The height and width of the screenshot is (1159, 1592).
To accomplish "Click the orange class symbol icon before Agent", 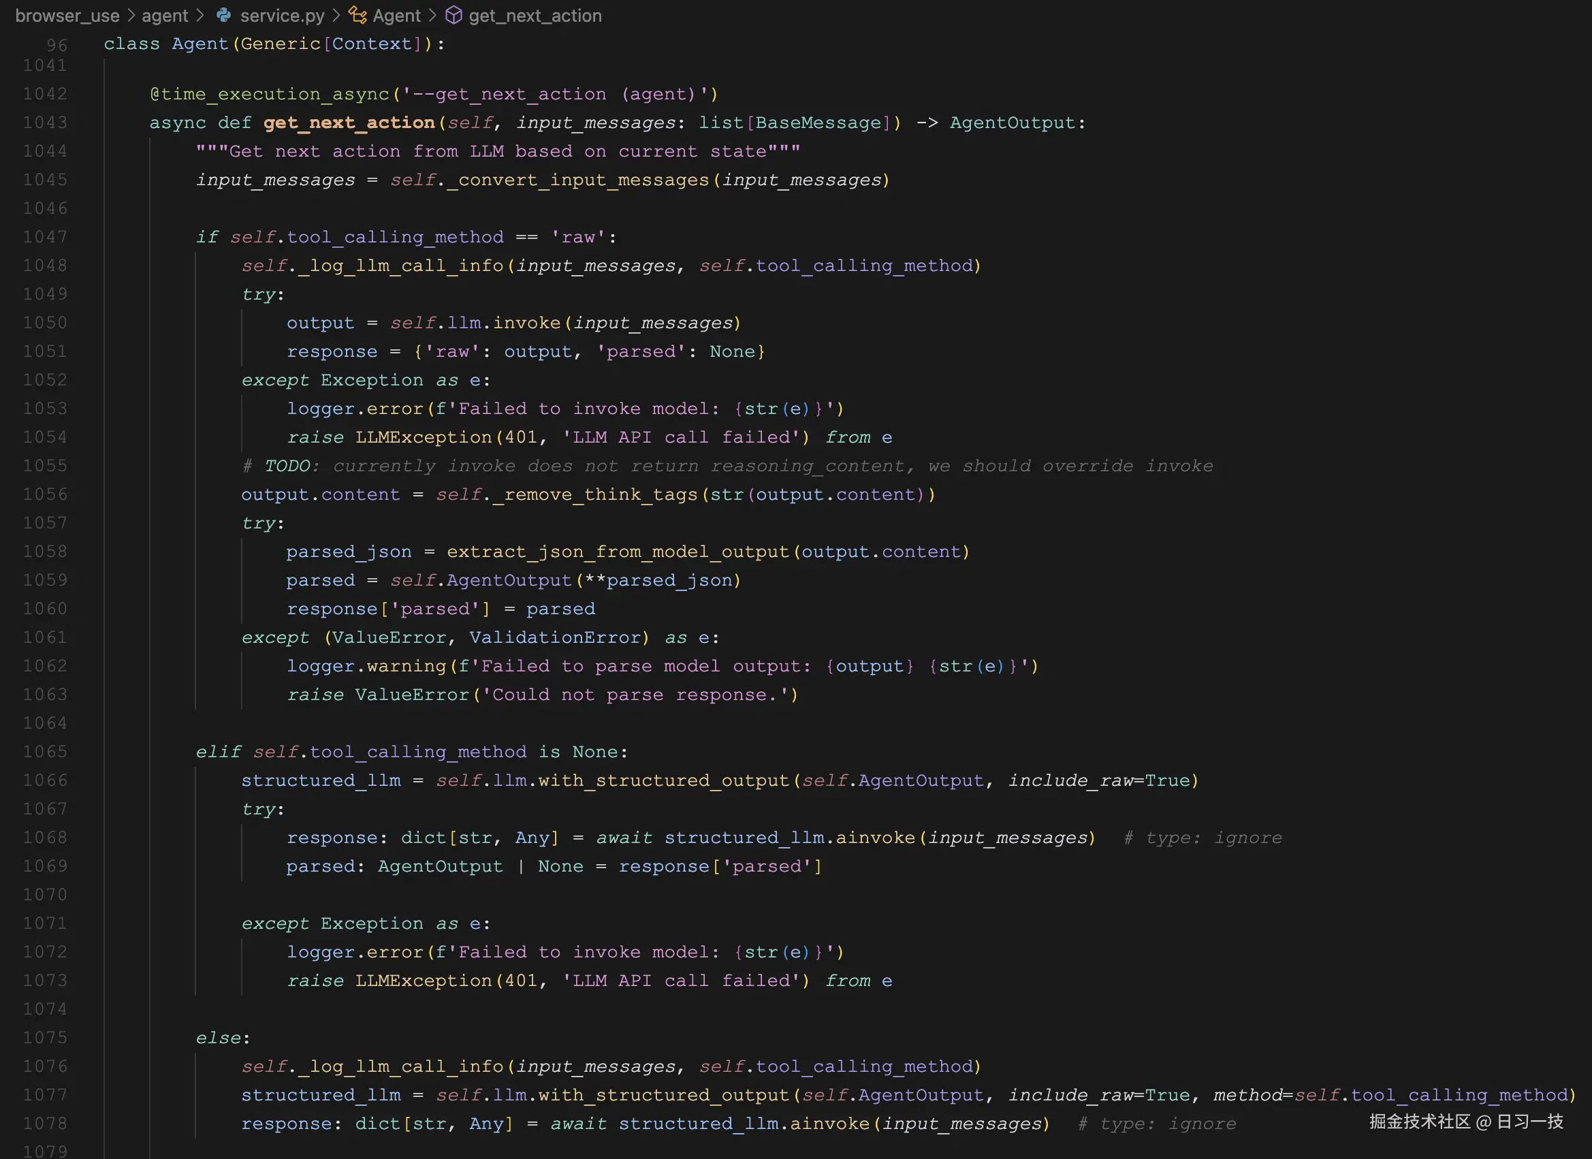I will (x=359, y=15).
